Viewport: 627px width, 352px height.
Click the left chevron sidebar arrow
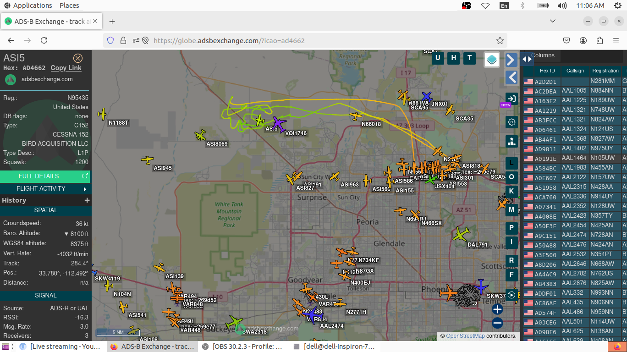(511, 77)
